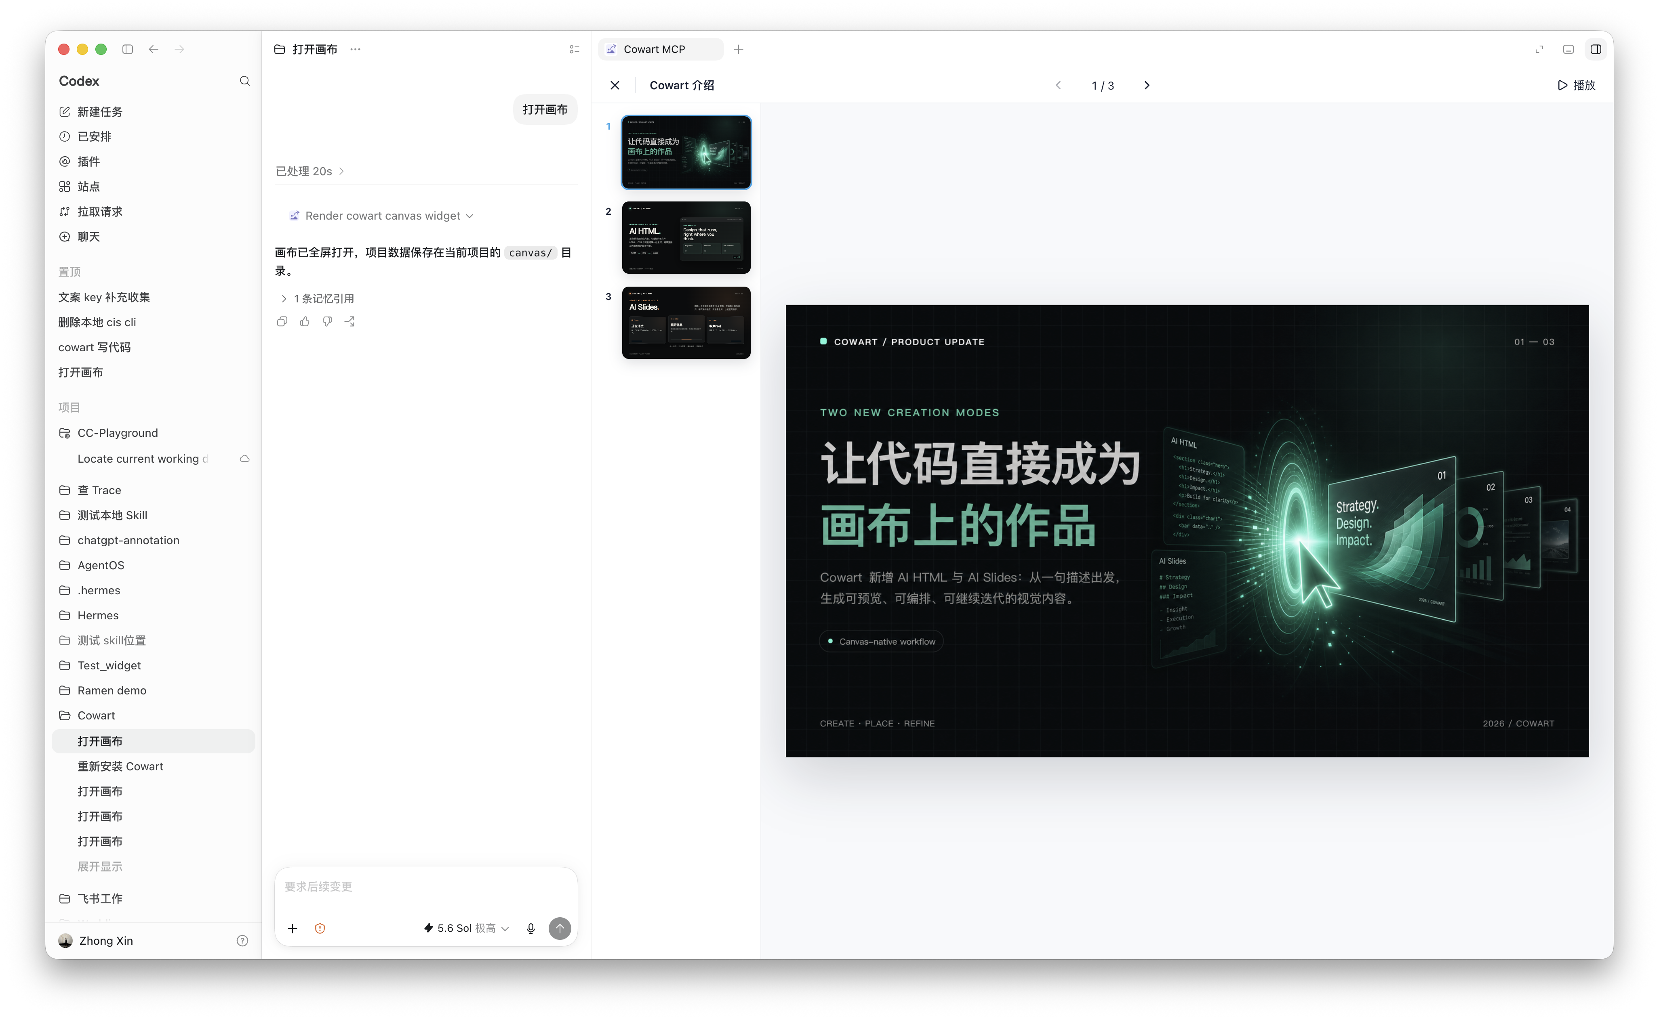The width and height of the screenshot is (1659, 1019).
Task: Click the 打开画布 user message bubble
Action: click(545, 110)
